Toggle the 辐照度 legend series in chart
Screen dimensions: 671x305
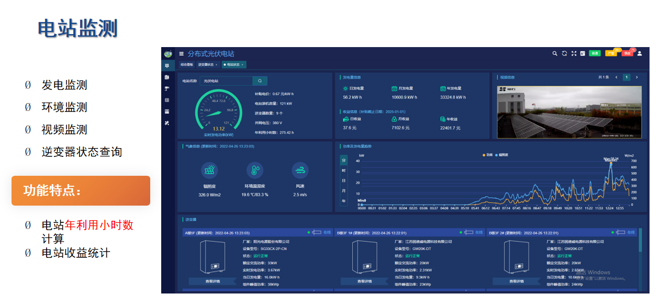point(501,155)
